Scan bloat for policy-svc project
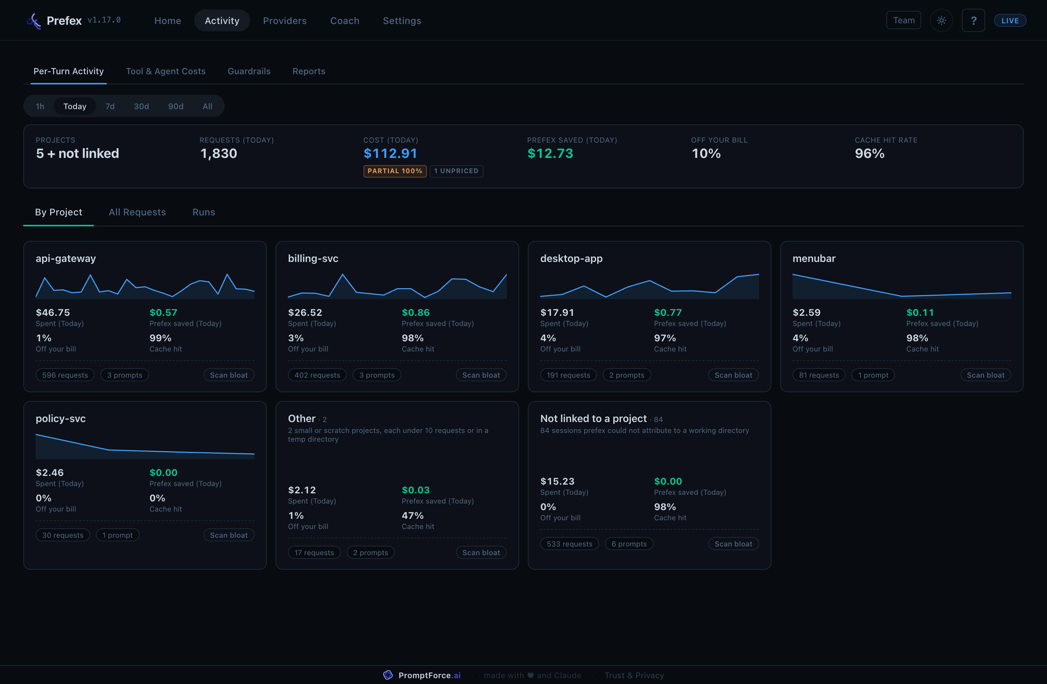Screen dimensions: 1047x684 pos(228,535)
